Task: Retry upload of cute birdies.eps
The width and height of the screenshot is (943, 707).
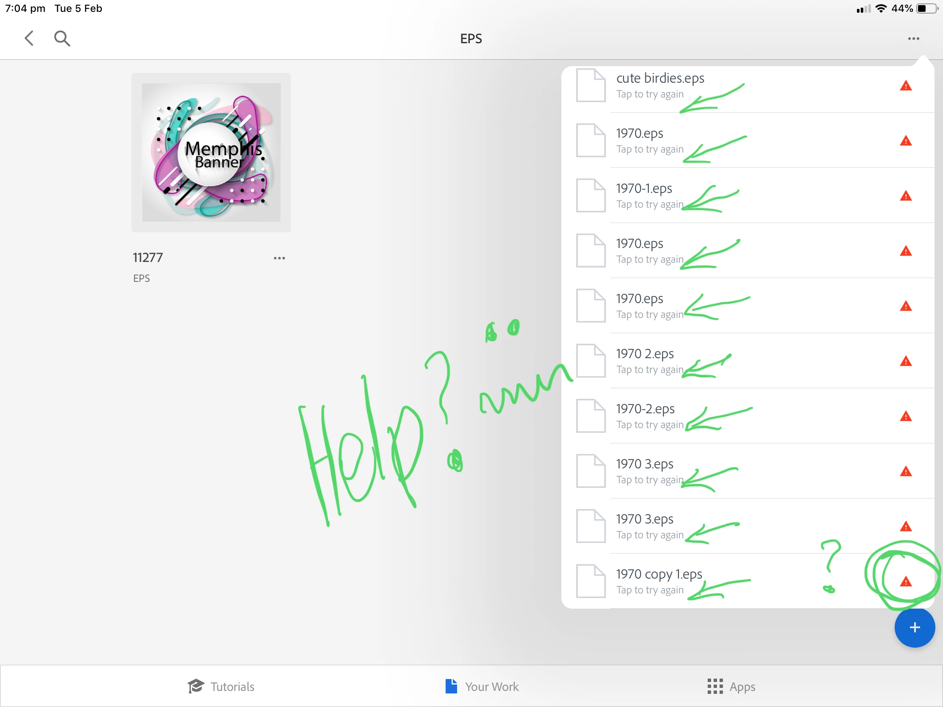Action: [x=650, y=94]
